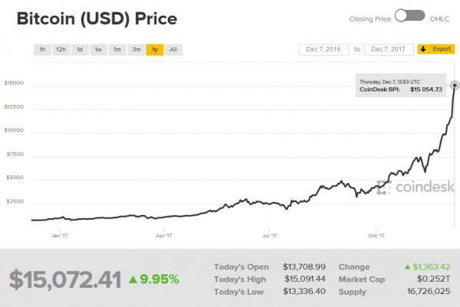
Task: Select the 1h time range
Action: pyautogui.click(x=41, y=50)
